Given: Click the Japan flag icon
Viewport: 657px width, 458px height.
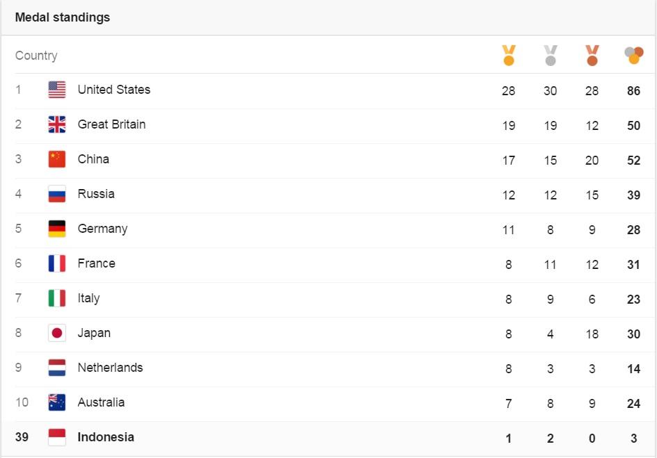Looking at the screenshot, I should tap(57, 333).
